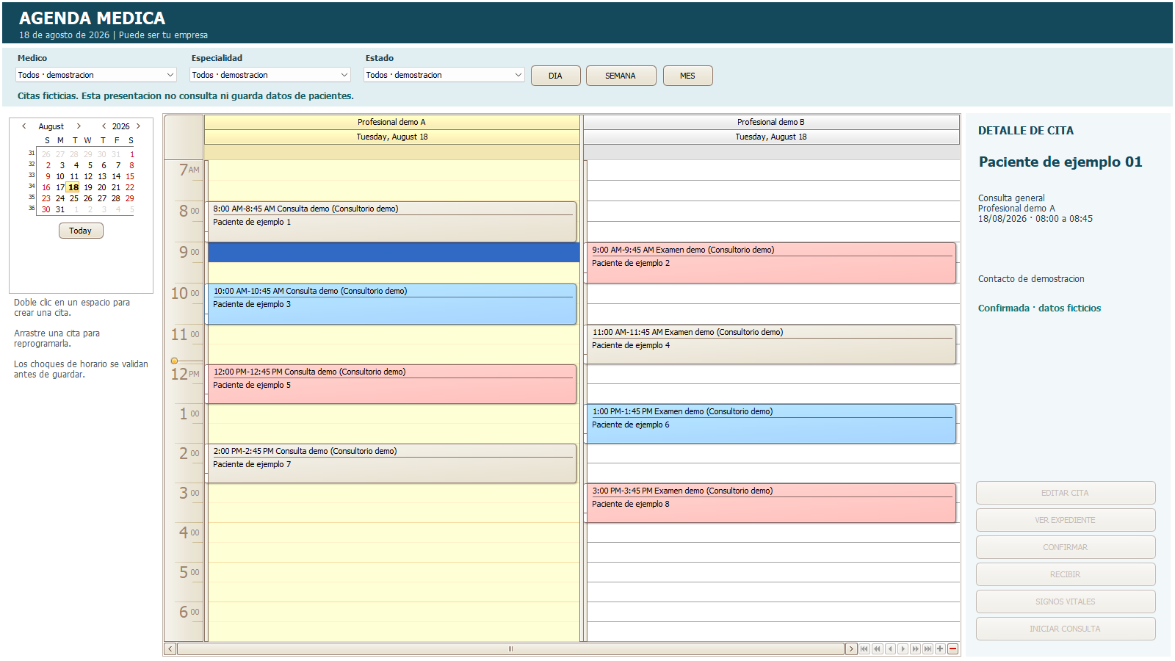Open the Especialidad dropdown
The height and width of the screenshot is (661, 1175).
(270, 75)
